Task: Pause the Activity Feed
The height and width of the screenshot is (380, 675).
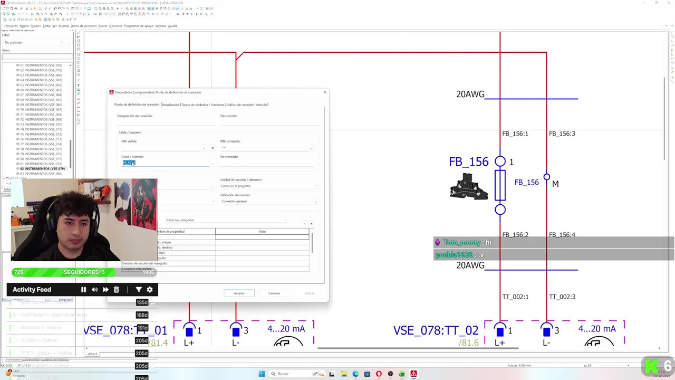Action: coord(83,289)
